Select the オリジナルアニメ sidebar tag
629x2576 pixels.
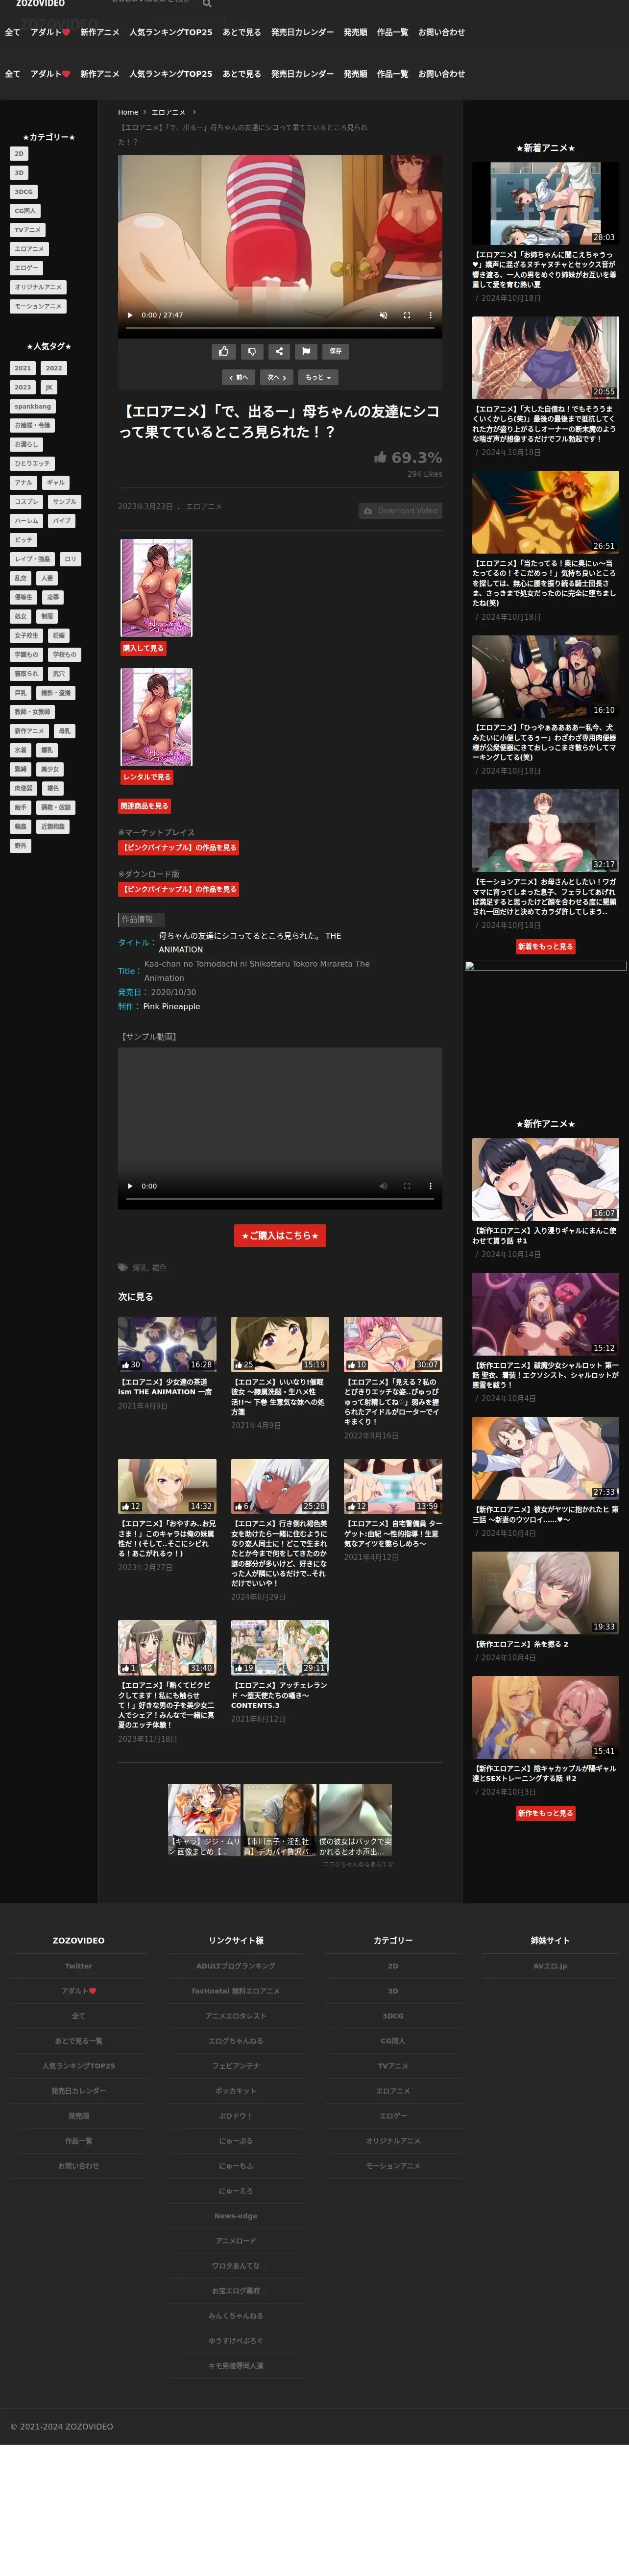38,287
